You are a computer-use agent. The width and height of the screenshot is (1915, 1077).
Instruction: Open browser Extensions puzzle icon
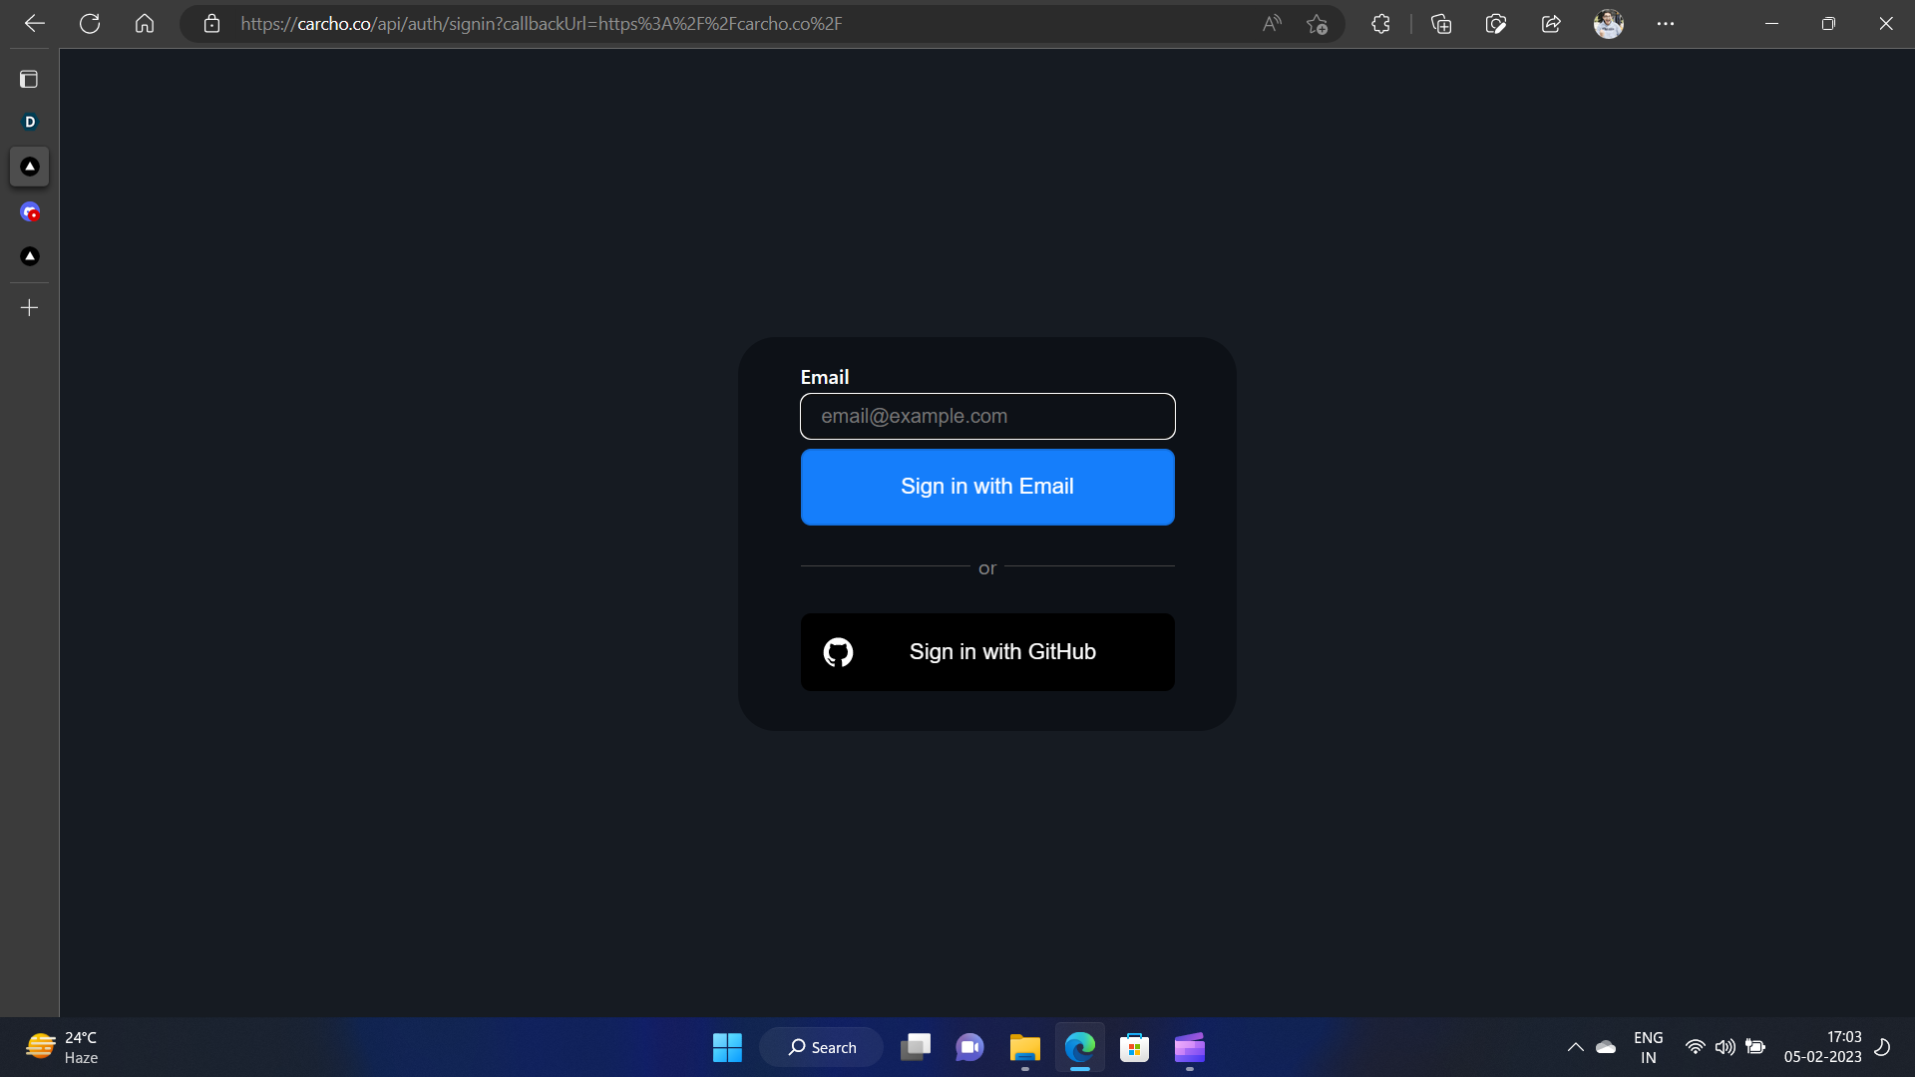1380,24
